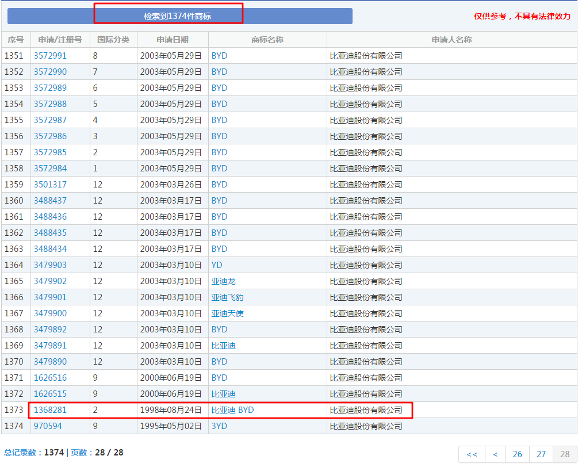
Task: Open registration number 1368281 link
Action: tap(50, 410)
